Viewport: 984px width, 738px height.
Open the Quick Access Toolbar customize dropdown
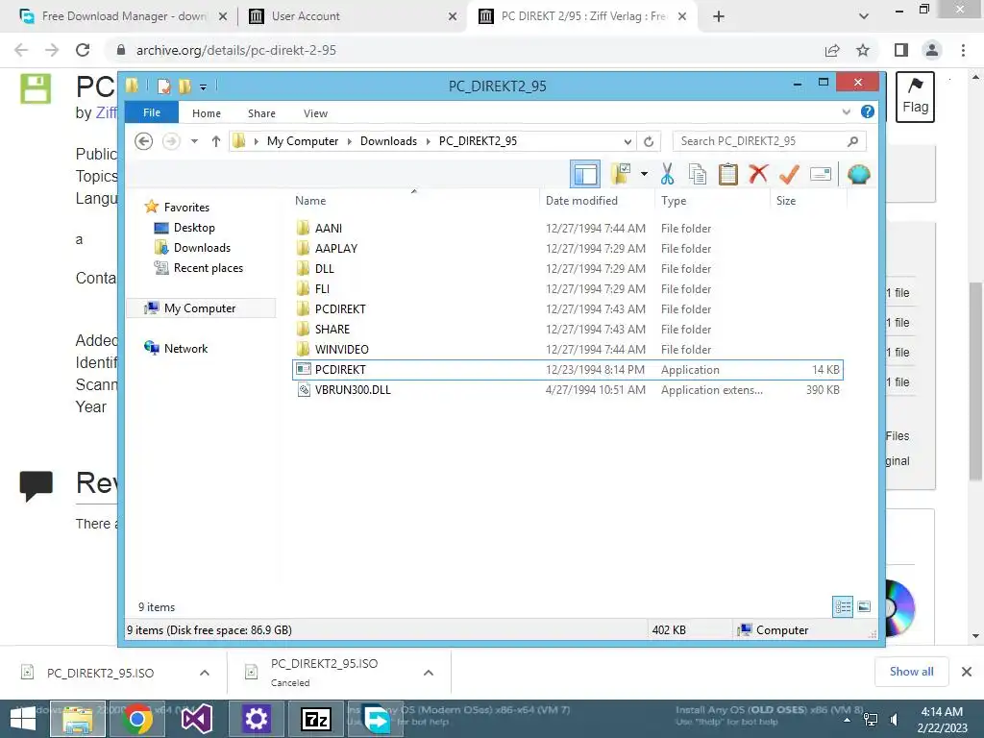(204, 86)
